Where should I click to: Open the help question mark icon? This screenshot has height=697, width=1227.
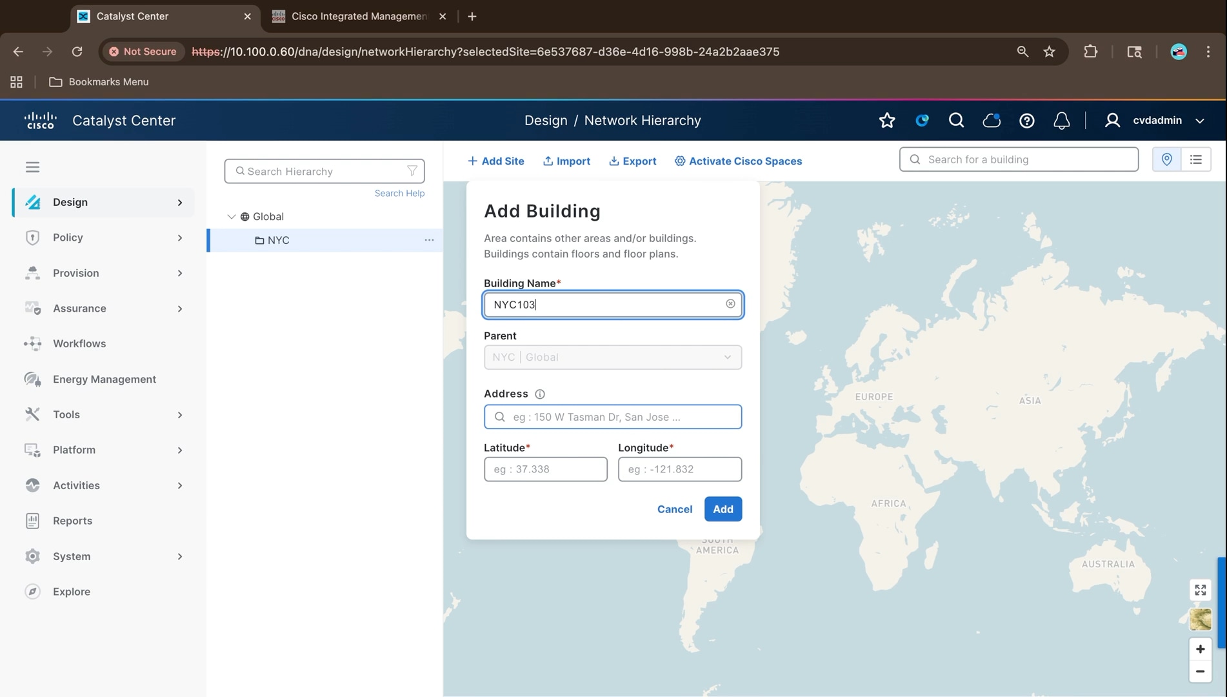click(1026, 121)
